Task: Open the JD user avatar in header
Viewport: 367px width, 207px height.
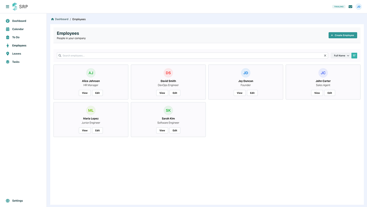Action: 359,7
